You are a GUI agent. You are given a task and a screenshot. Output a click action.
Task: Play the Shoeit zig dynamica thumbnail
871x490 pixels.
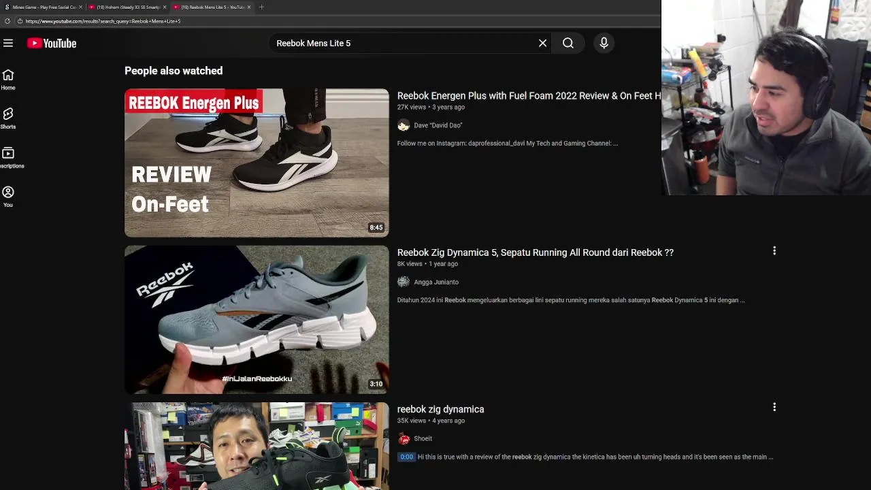[x=257, y=446]
